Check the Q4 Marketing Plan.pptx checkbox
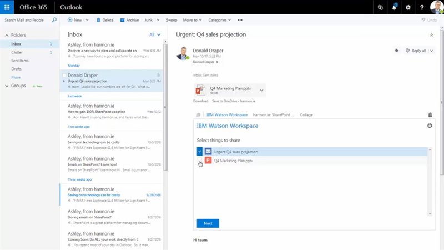 200,161
